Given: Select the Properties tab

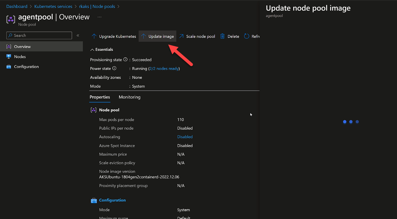Looking at the screenshot, I should click(100, 97).
